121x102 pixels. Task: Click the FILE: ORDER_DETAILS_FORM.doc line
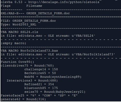(28, 21)
